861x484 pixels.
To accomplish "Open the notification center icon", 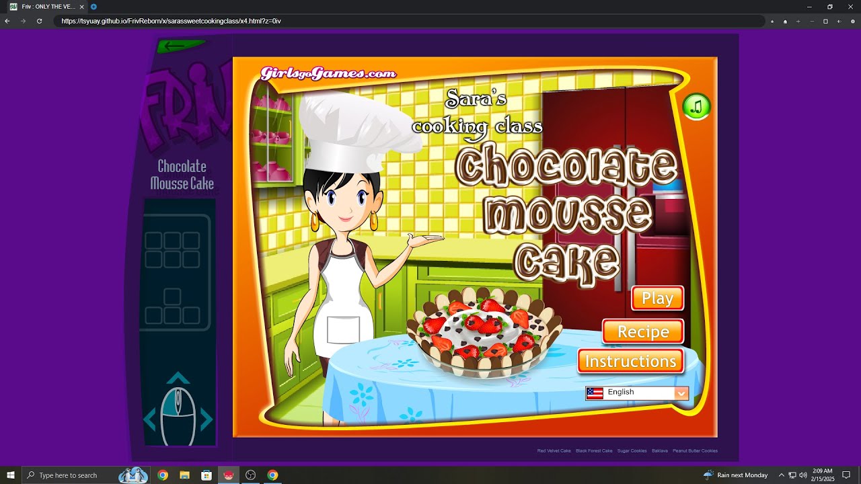I will 846,475.
